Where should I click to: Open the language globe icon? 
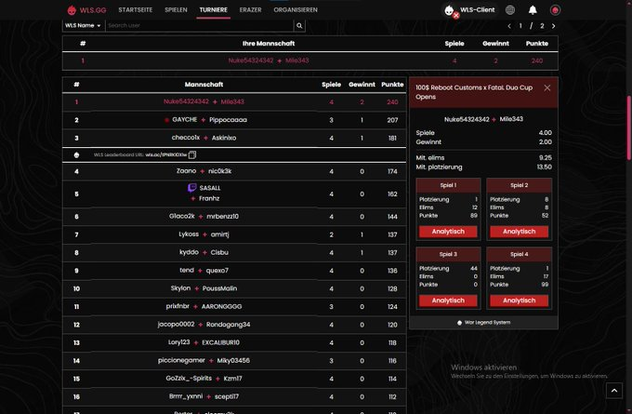pos(510,10)
